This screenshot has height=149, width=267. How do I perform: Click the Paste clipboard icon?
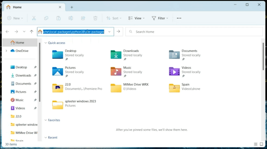coord(59,18)
